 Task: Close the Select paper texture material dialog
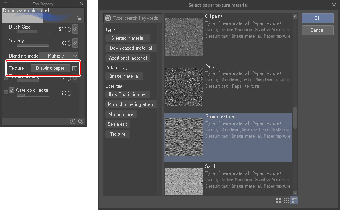pos(334,5)
